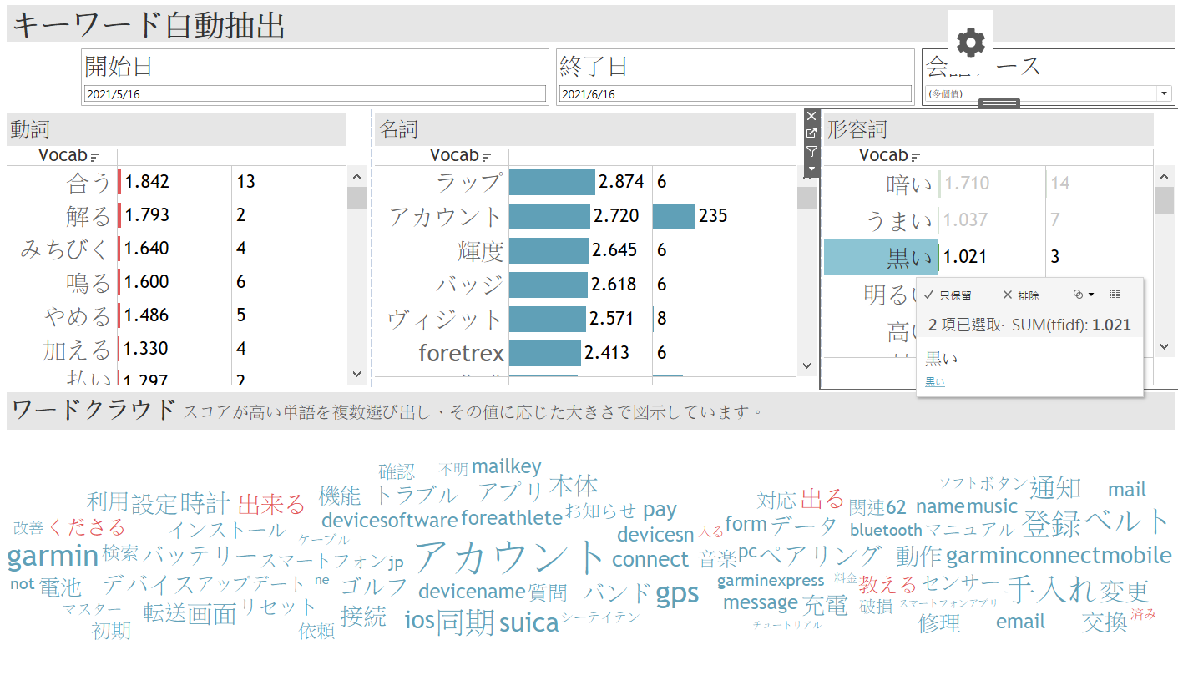View data using the tooltip's table icon
Screen dimensions: 1178x675
click(x=1115, y=295)
